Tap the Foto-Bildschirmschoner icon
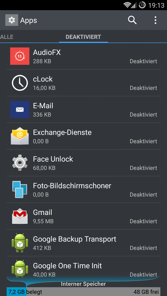 [x=20, y=189]
